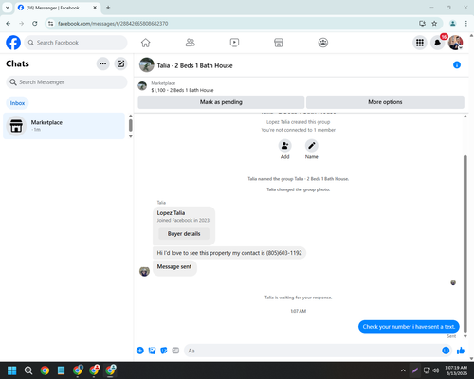Screen dimensions: 474x379
Task: Open Buyer details
Action: click(184, 234)
